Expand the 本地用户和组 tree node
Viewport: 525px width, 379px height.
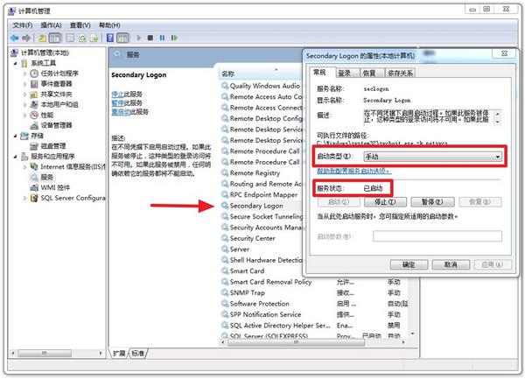[x=25, y=105]
